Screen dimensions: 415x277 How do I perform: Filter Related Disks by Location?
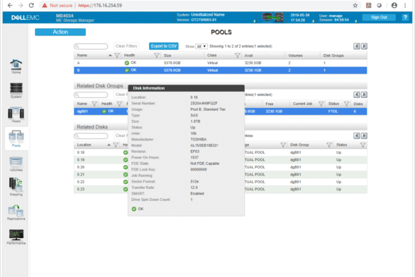point(116,145)
